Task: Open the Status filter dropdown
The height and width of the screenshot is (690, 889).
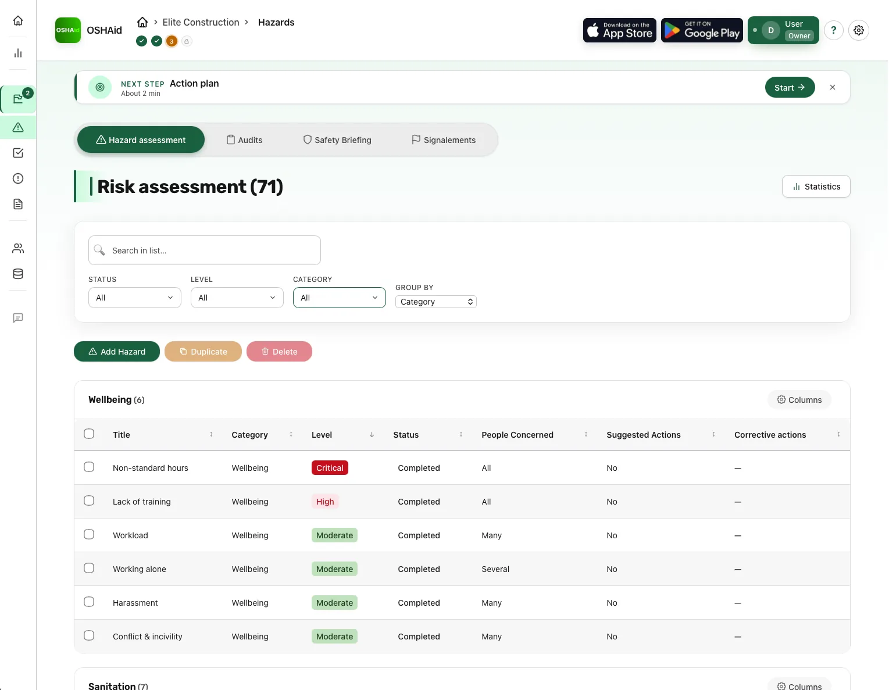Action: (x=135, y=298)
